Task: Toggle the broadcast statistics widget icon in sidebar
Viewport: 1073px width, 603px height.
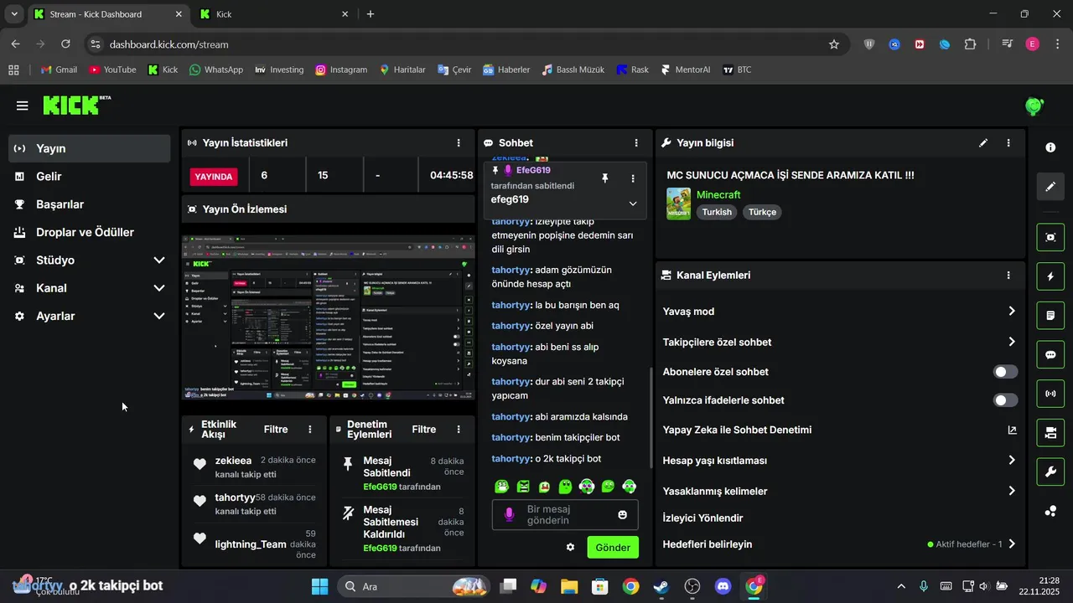Action: (1050, 394)
